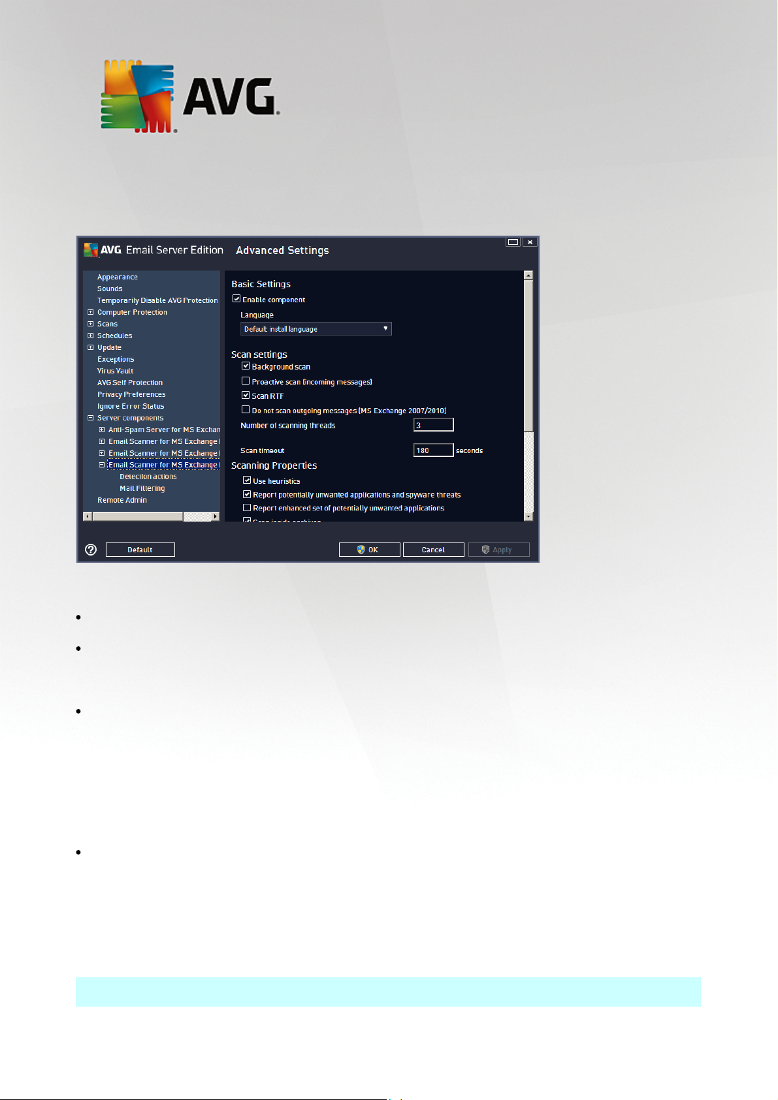Enable Proactive scan (incoming messages)
This screenshot has width=778, height=1100.
point(246,381)
